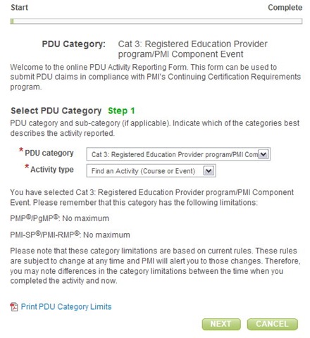310x338 pixels.
Task: Click the PMP/PgMP No maximum line
Action: tap(60, 218)
